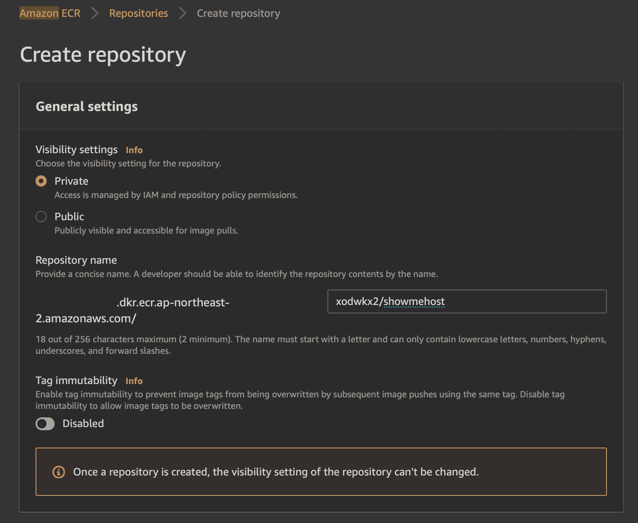Select the Private visibility radio button
This screenshot has width=638, height=523.
tap(41, 181)
